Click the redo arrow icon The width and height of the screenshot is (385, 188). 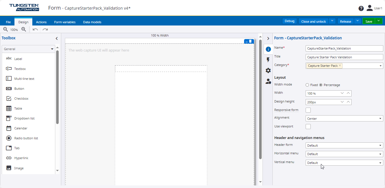tap(45, 29)
